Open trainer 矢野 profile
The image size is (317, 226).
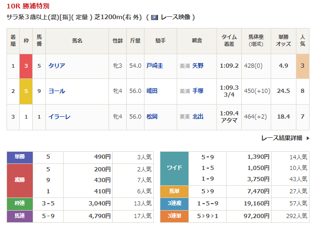click(198, 66)
